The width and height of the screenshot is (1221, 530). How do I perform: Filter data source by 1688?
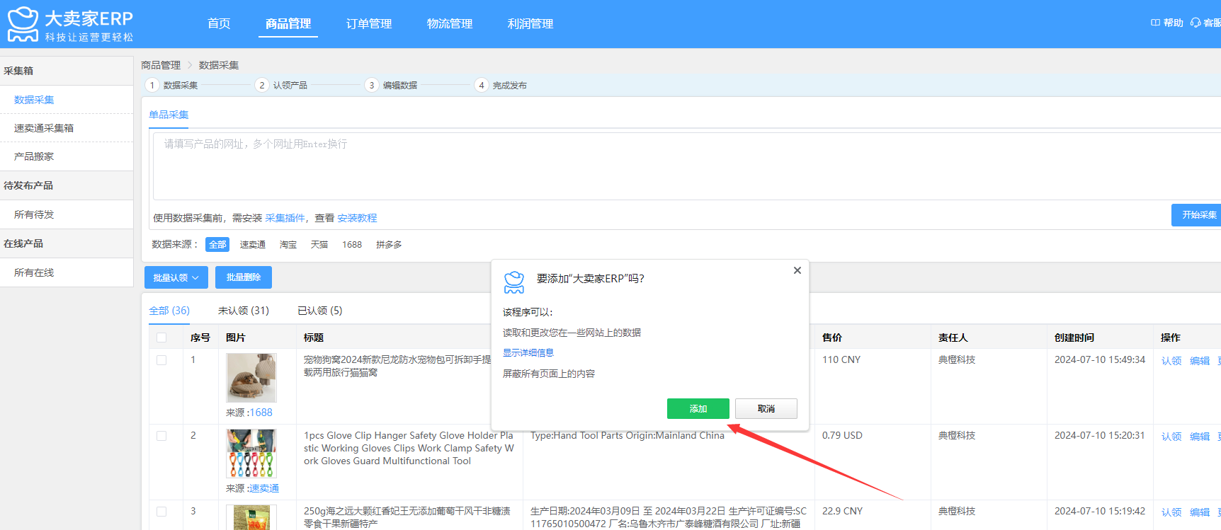click(352, 244)
